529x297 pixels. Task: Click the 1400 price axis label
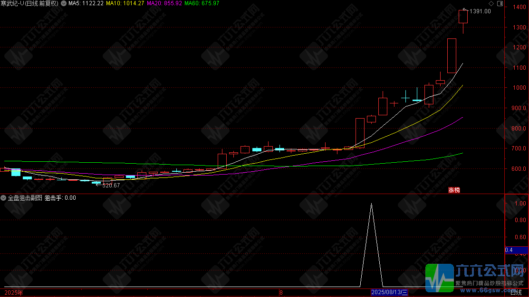(x=519, y=7)
